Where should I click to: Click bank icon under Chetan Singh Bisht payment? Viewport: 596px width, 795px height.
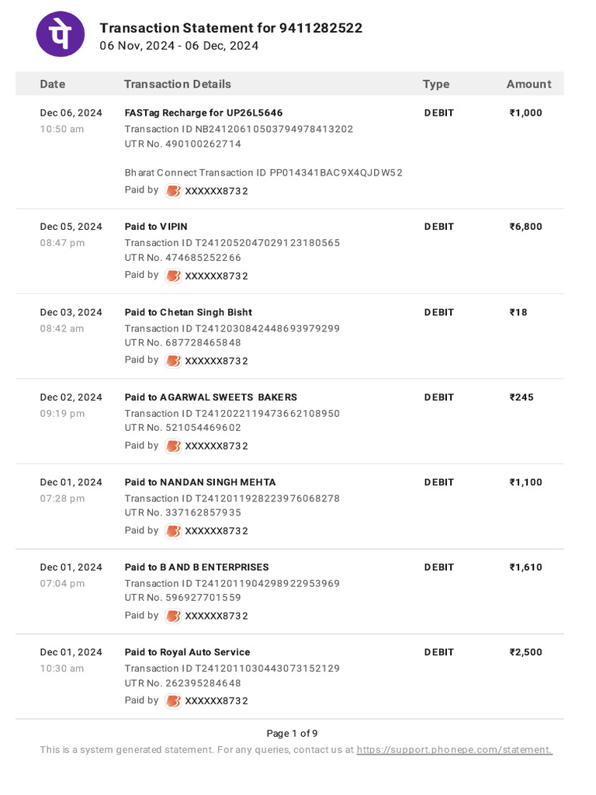pyautogui.click(x=173, y=361)
